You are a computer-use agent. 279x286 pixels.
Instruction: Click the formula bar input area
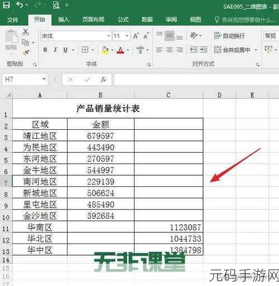(x=196, y=79)
